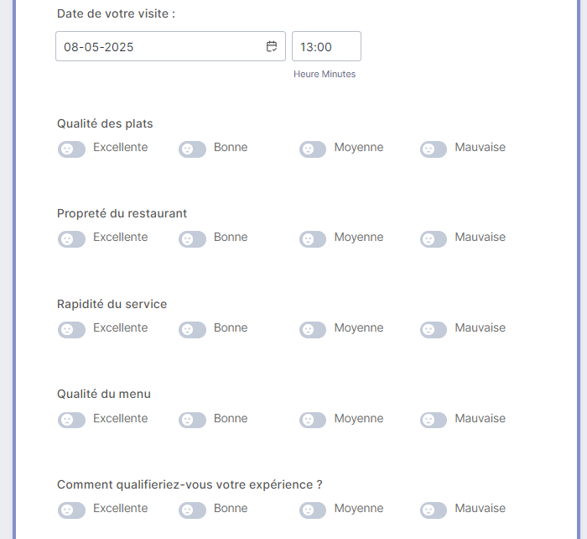Toggle Bonne for Qualité des plats
This screenshot has width=587, height=539.
pyautogui.click(x=193, y=149)
